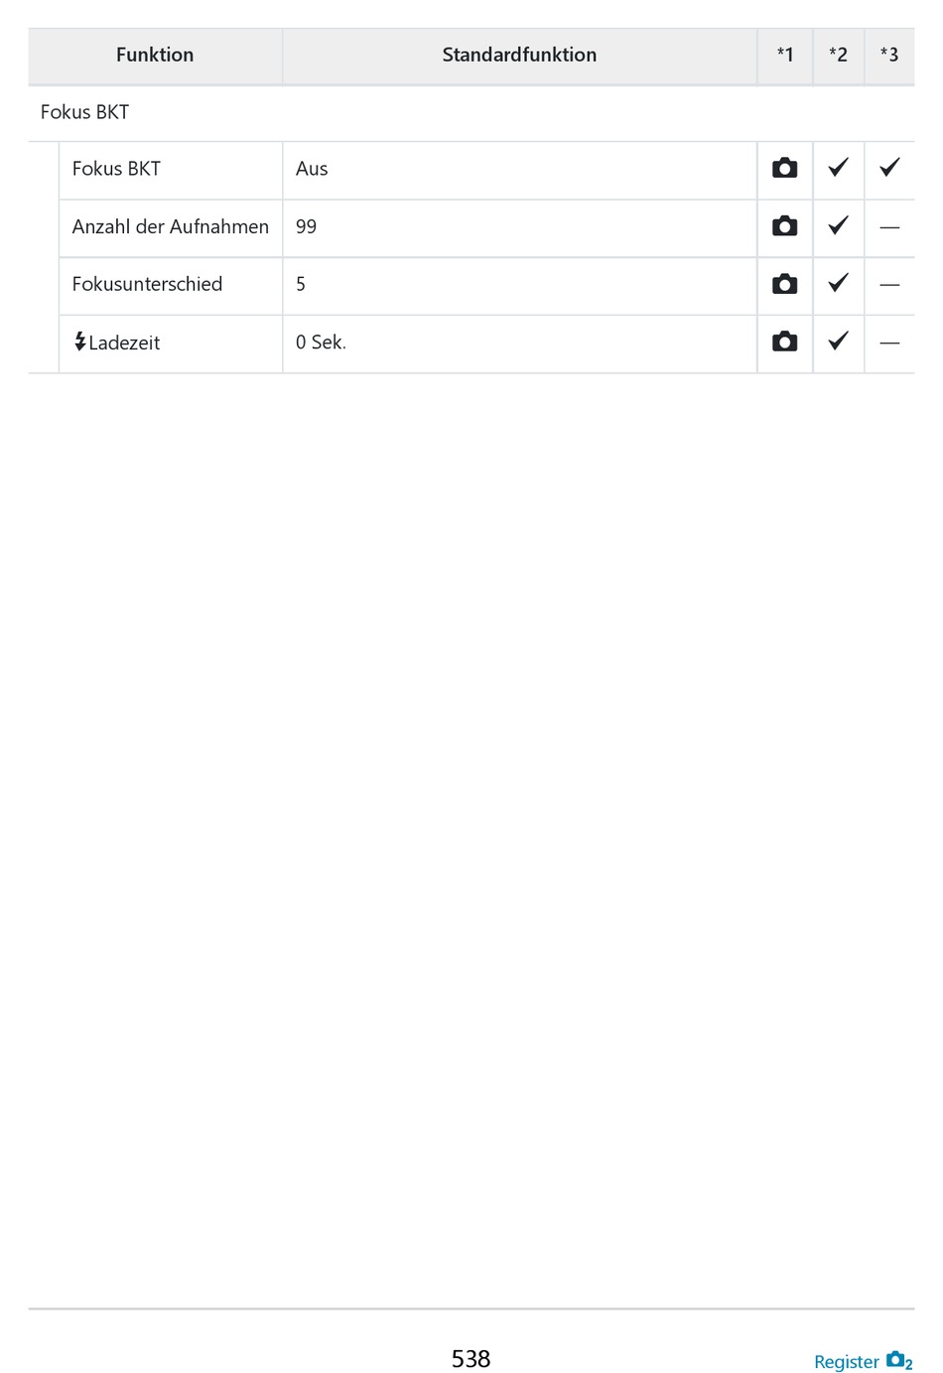
Task: Click the flash icon before Ladezeit
Action: coord(80,342)
